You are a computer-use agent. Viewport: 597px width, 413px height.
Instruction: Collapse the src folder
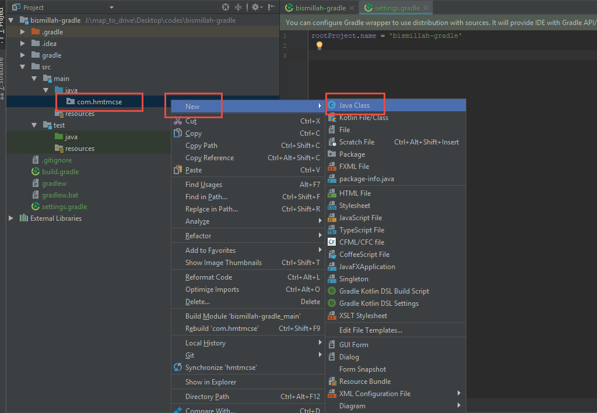click(x=22, y=66)
